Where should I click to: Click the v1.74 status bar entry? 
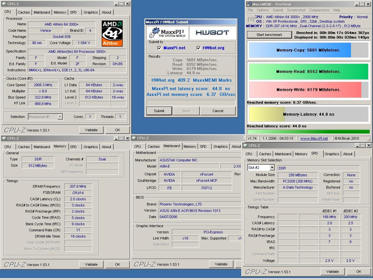click(252, 138)
